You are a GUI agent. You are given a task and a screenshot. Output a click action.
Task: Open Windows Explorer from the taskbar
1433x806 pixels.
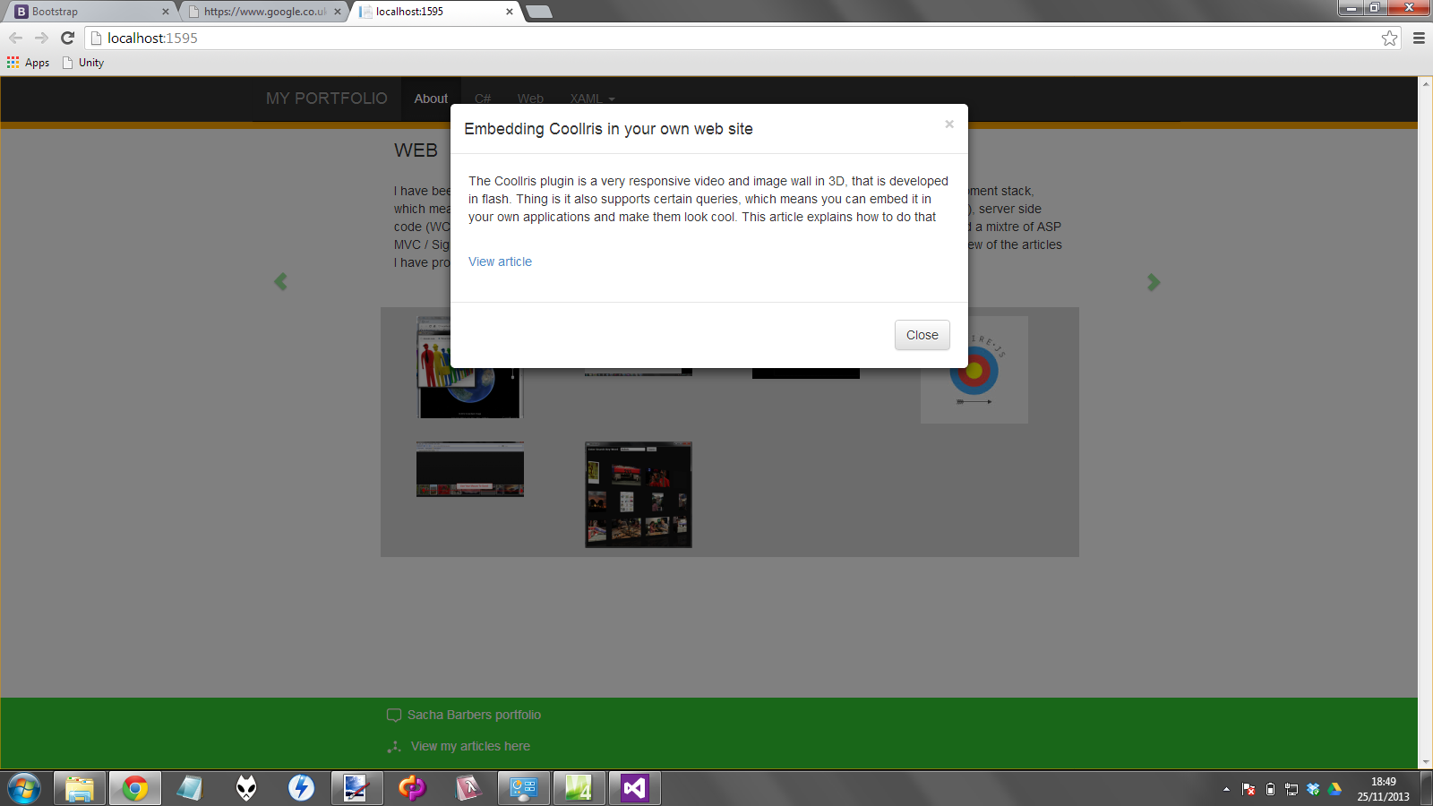(80, 788)
